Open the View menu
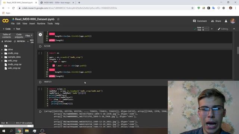This screenshot has height=134, width=239. point(25,23)
